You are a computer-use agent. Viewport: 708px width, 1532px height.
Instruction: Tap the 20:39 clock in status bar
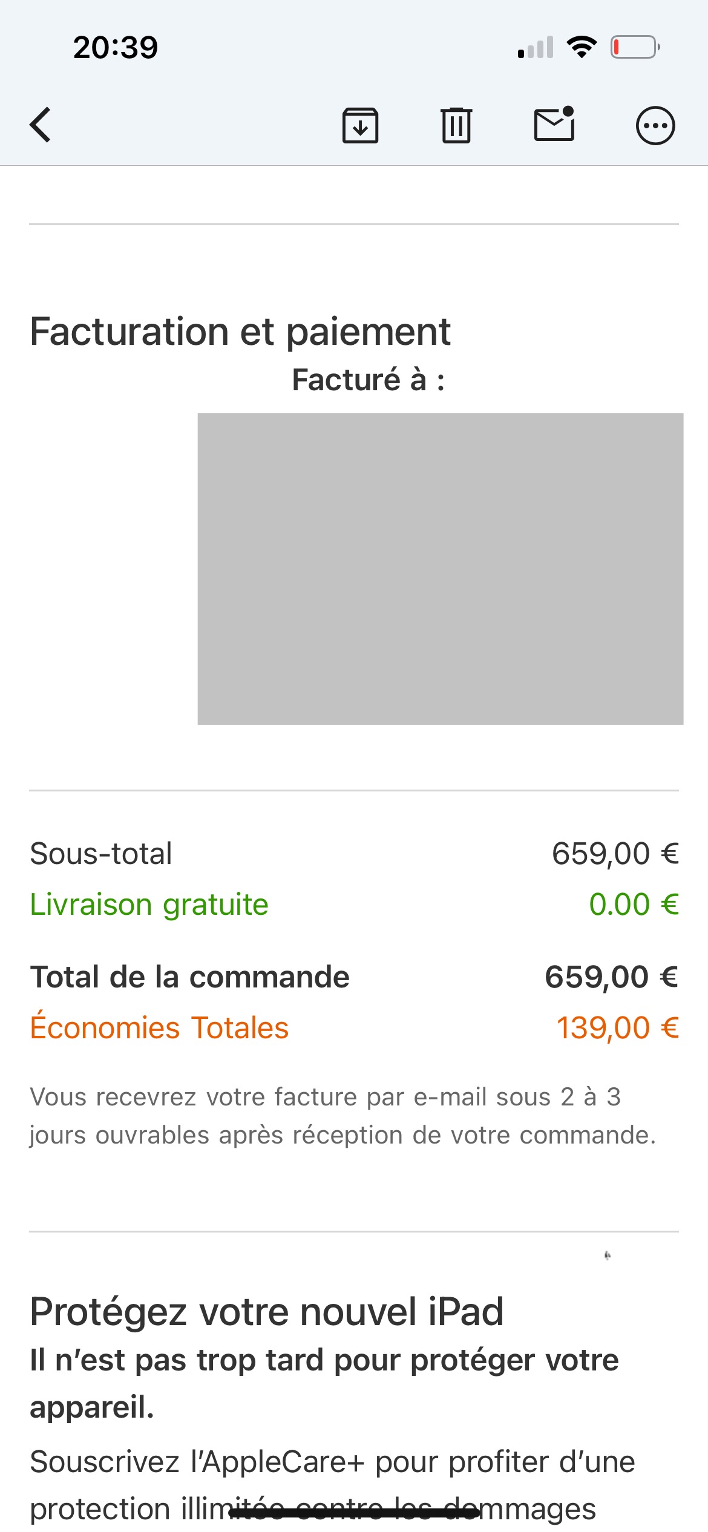pos(116,47)
